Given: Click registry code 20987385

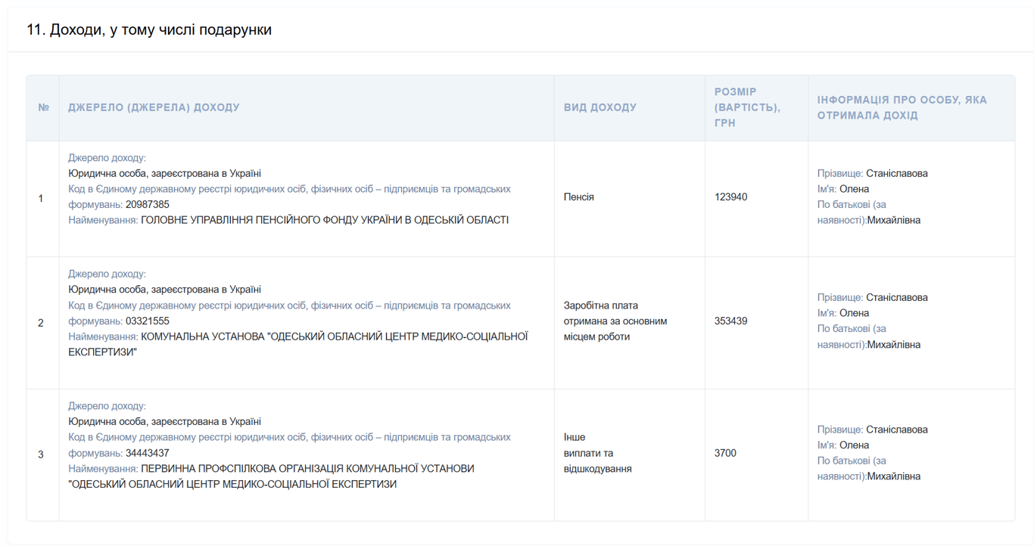Looking at the screenshot, I should [148, 204].
